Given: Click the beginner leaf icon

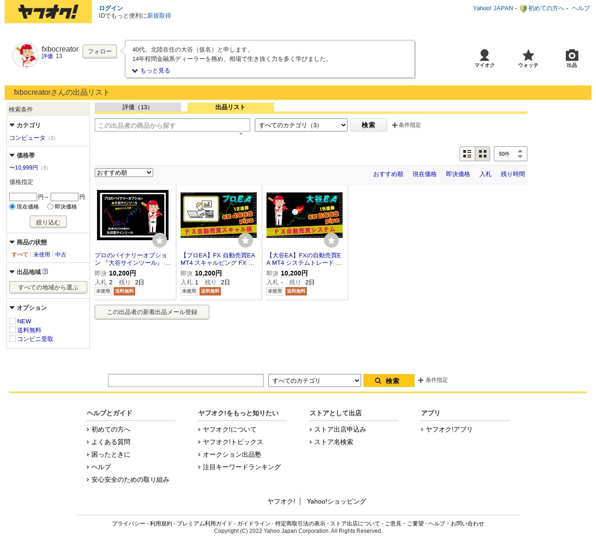Looking at the screenshot, I should coord(523,8).
